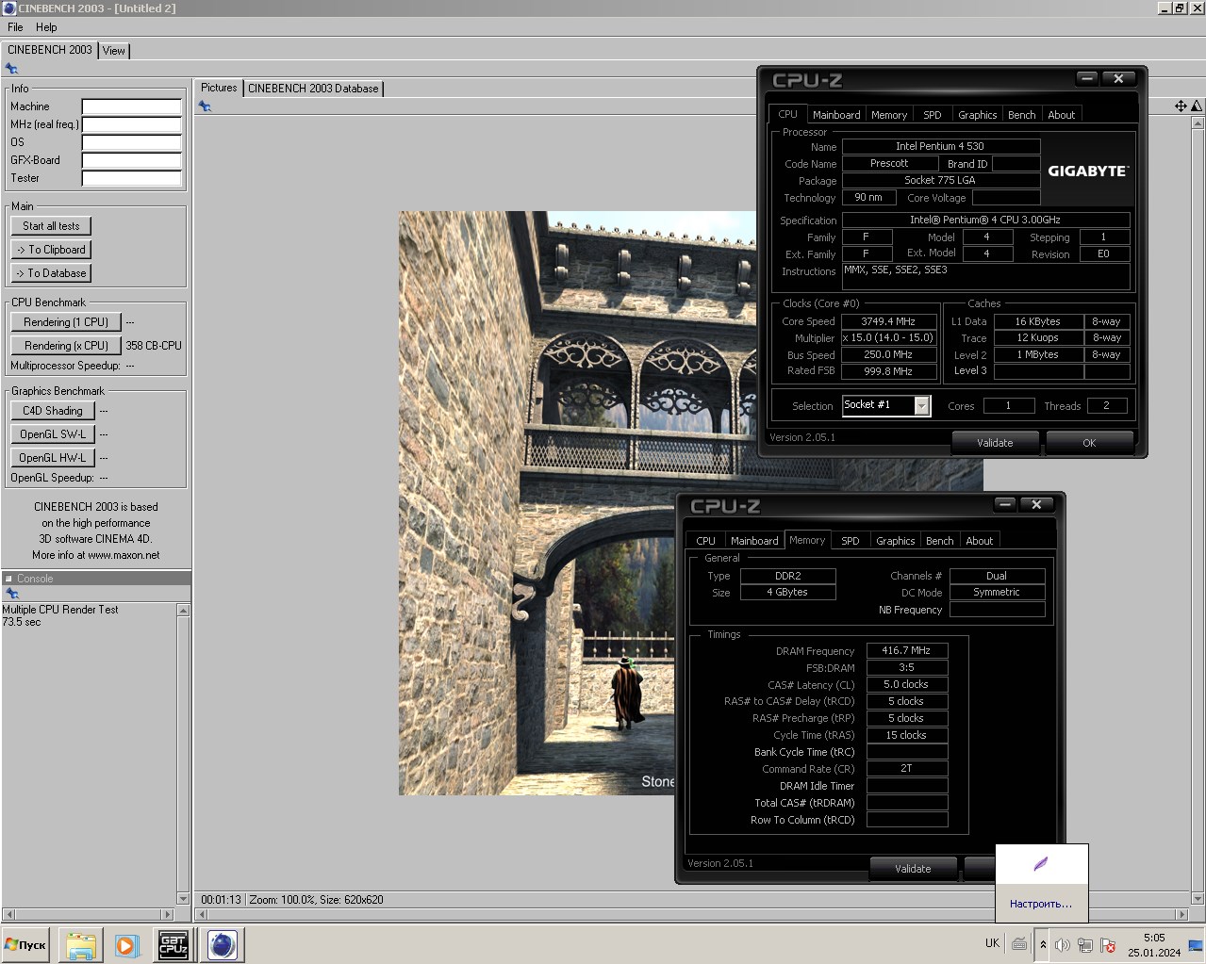Switch to the CINEBENCH 2003 tab

(x=50, y=50)
